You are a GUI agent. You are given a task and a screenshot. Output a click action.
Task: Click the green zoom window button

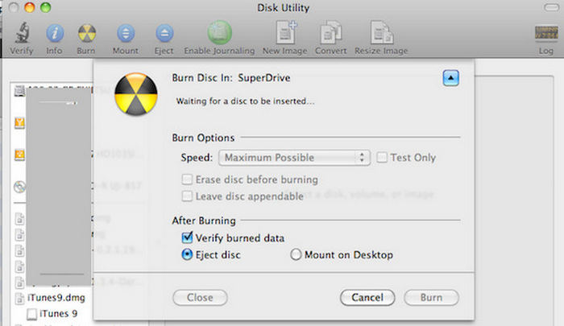click(46, 7)
